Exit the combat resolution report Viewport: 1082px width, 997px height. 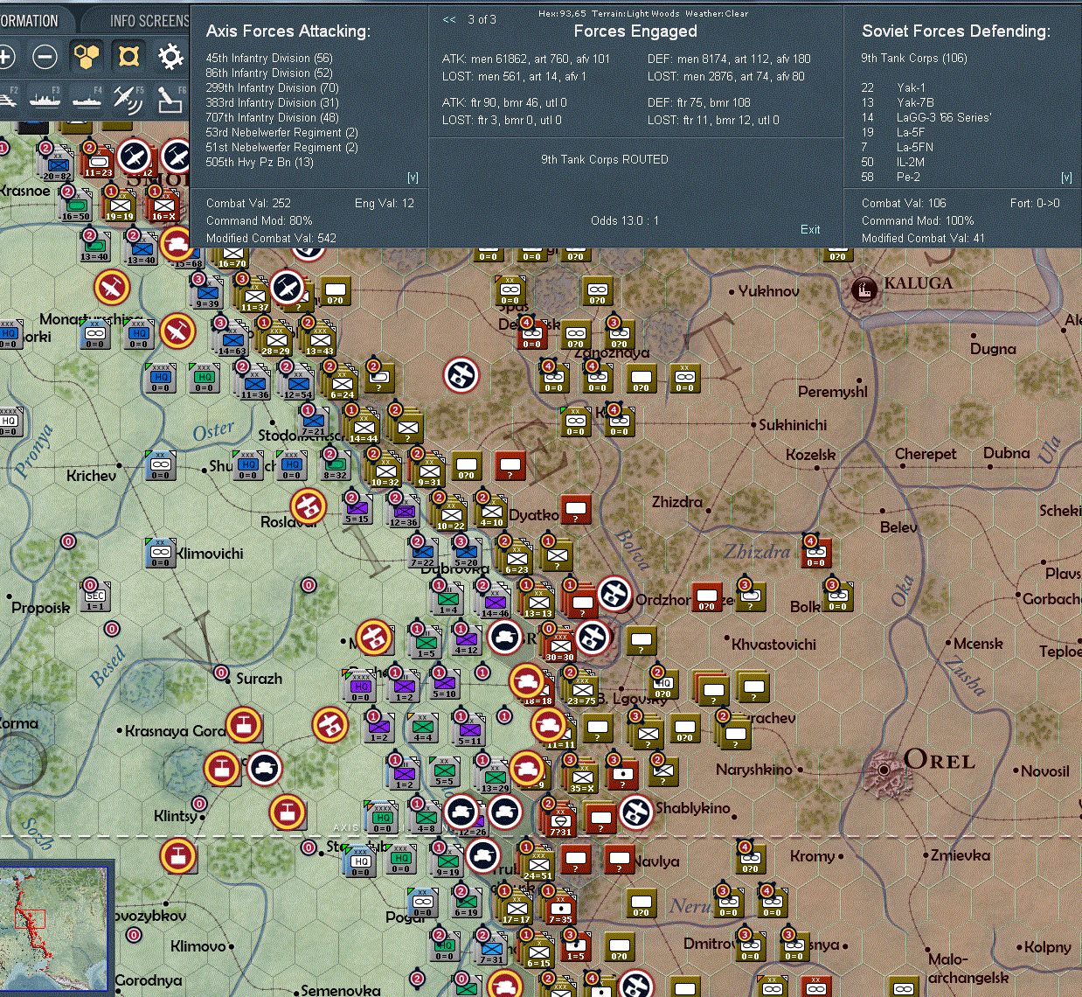click(810, 229)
